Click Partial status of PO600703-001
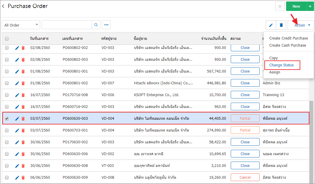The height and width of the screenshot is (184, 315). click(x=245, y=130)
